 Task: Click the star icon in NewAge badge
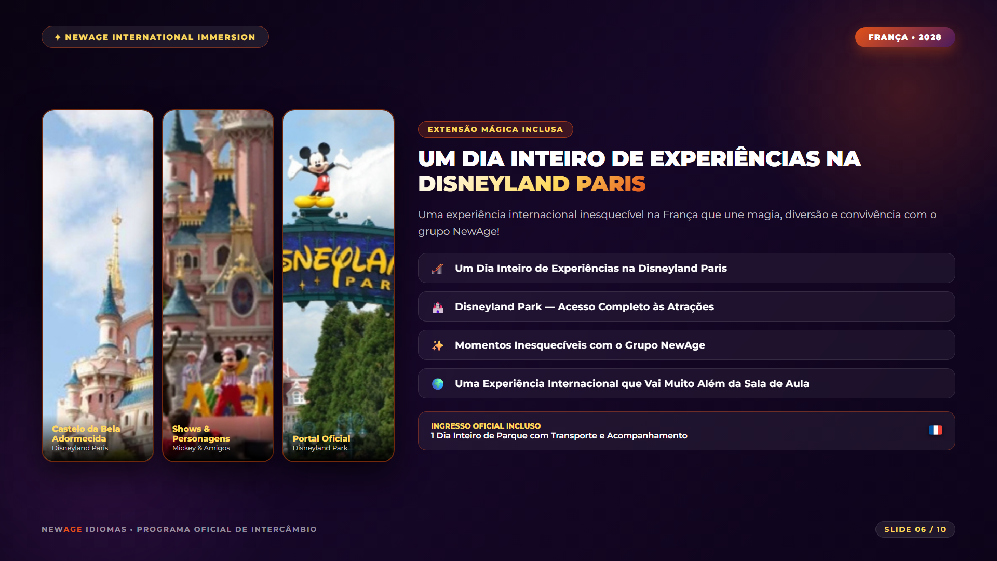58,37
